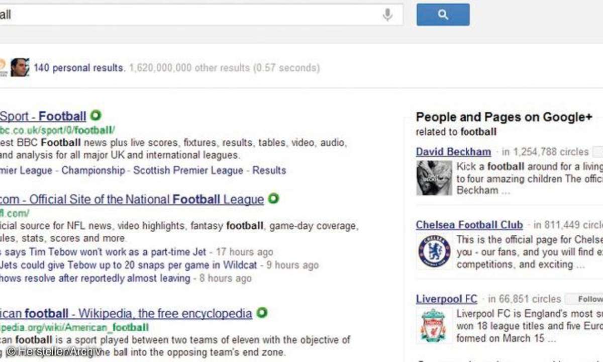
Task: Click the green circle beside the American football Wikipedia result
Action: [261, 313]
